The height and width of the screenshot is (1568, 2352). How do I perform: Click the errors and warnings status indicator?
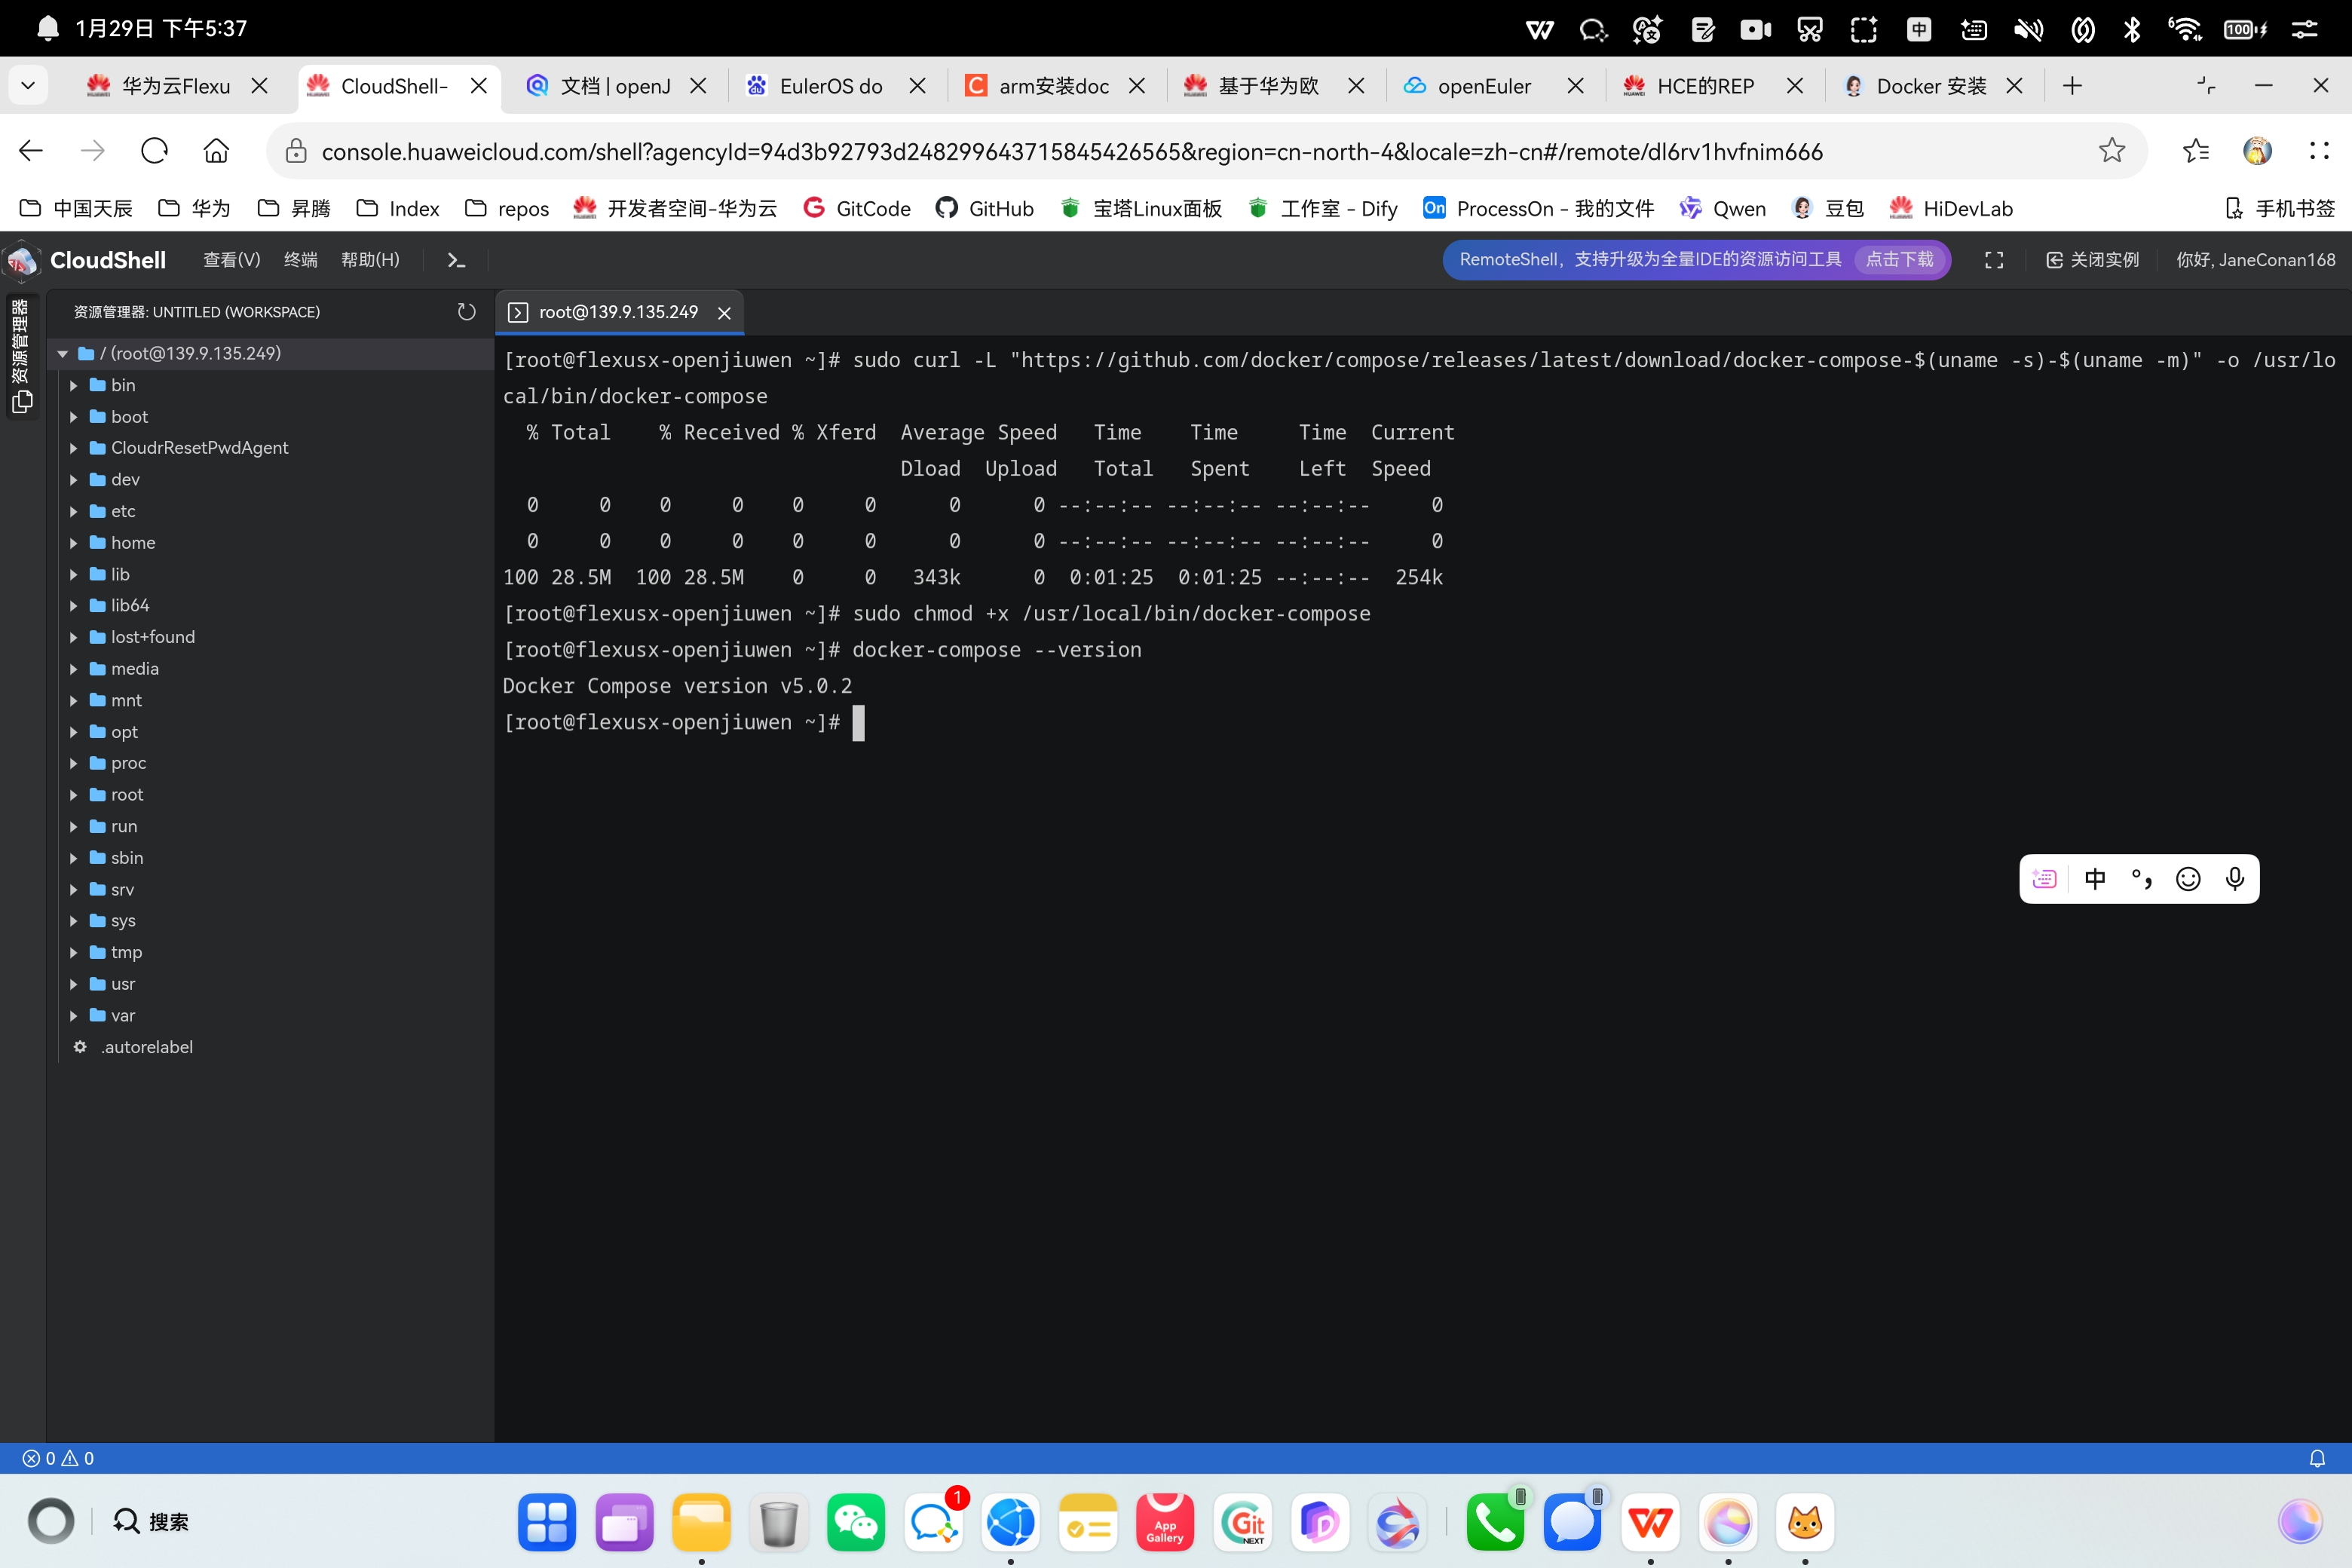coord(58,1458)
